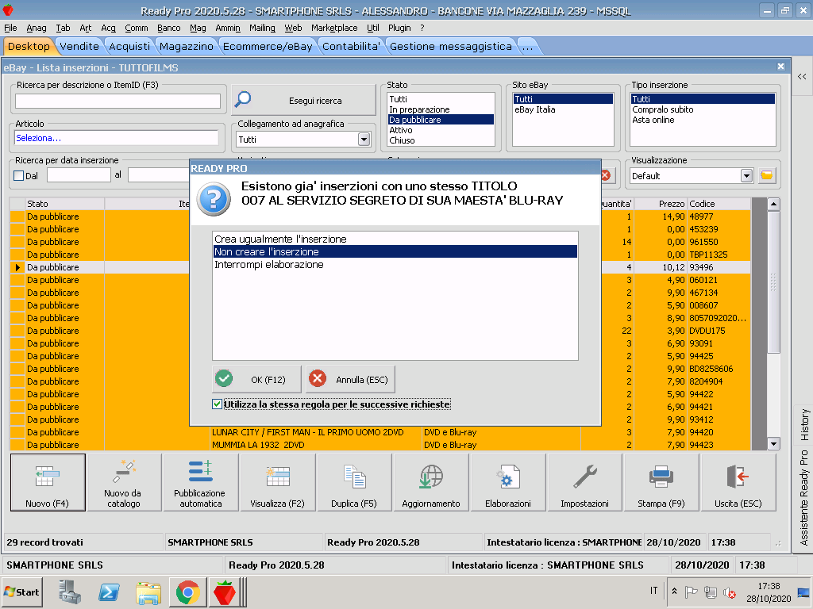The image size is (813, 609).
Task: Confirm with OK (F12) button
Action: coord(256,380)
